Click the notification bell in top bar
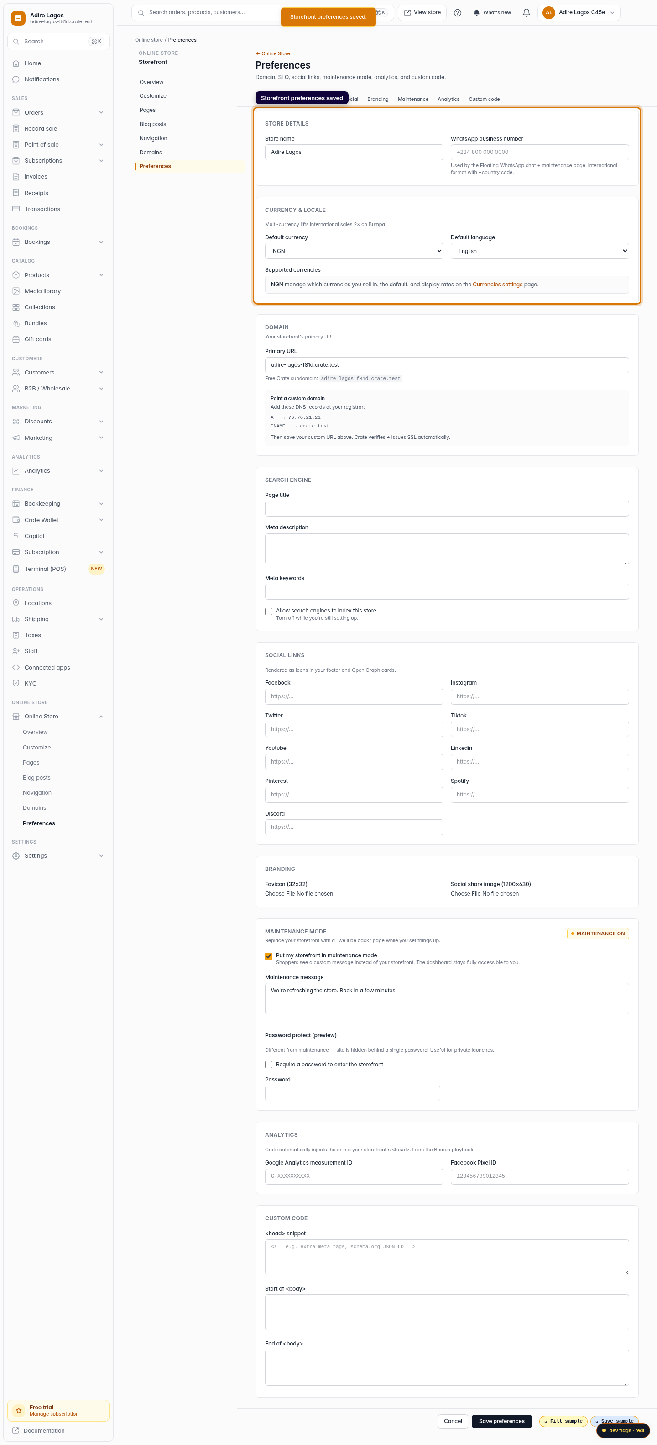Viewport: 657px width, 1445px height. 526,12
